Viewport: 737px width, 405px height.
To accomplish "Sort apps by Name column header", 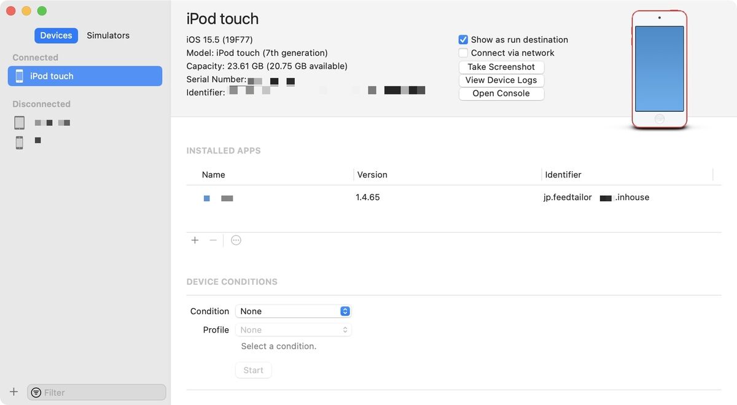I will pos(213,175).
